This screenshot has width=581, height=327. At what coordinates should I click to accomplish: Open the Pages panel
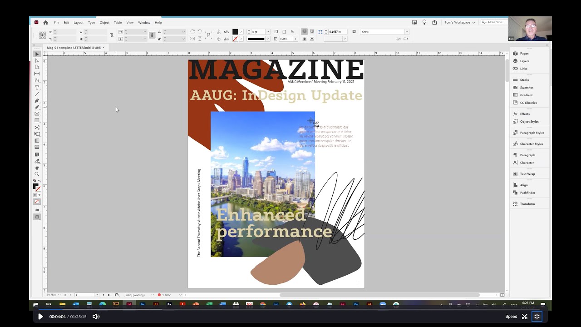click(525, 54)
